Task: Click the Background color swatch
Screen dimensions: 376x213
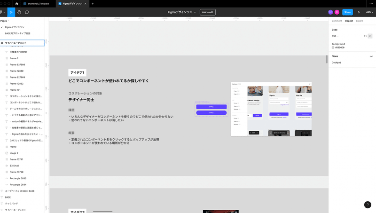Action: tap(333, 47)
